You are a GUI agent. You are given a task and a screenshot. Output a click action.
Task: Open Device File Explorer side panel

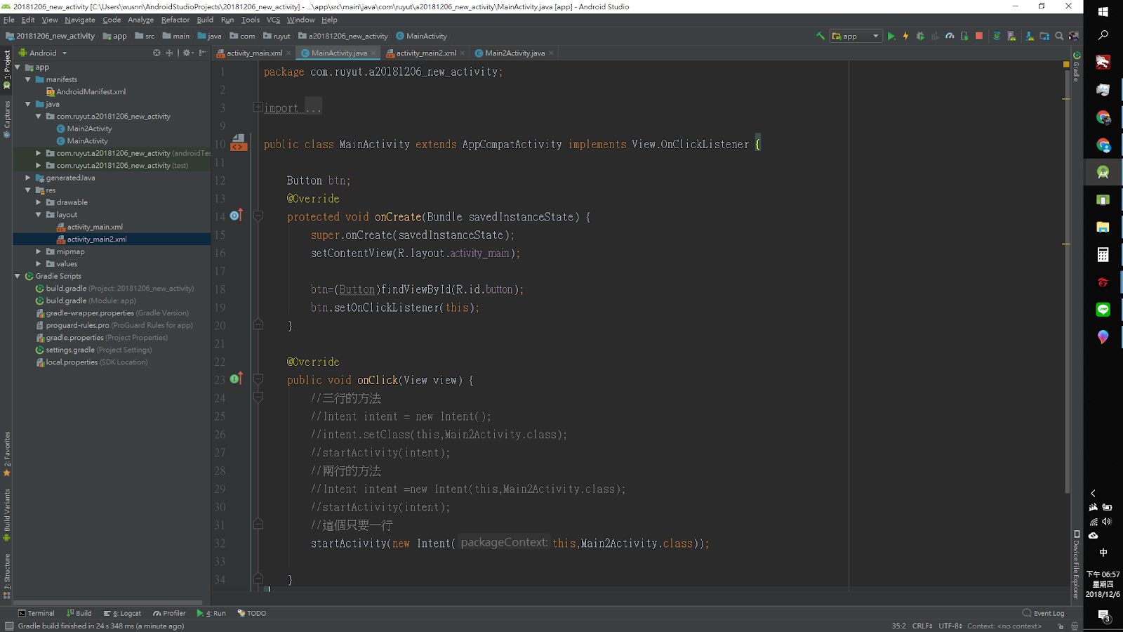pyautogui.click(x=1077, y=565)
